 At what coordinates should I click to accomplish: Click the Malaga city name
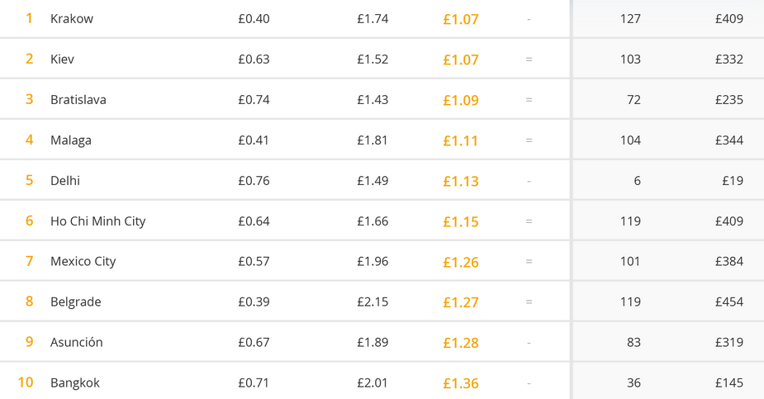pyautogui.click(x=71, y=140)
